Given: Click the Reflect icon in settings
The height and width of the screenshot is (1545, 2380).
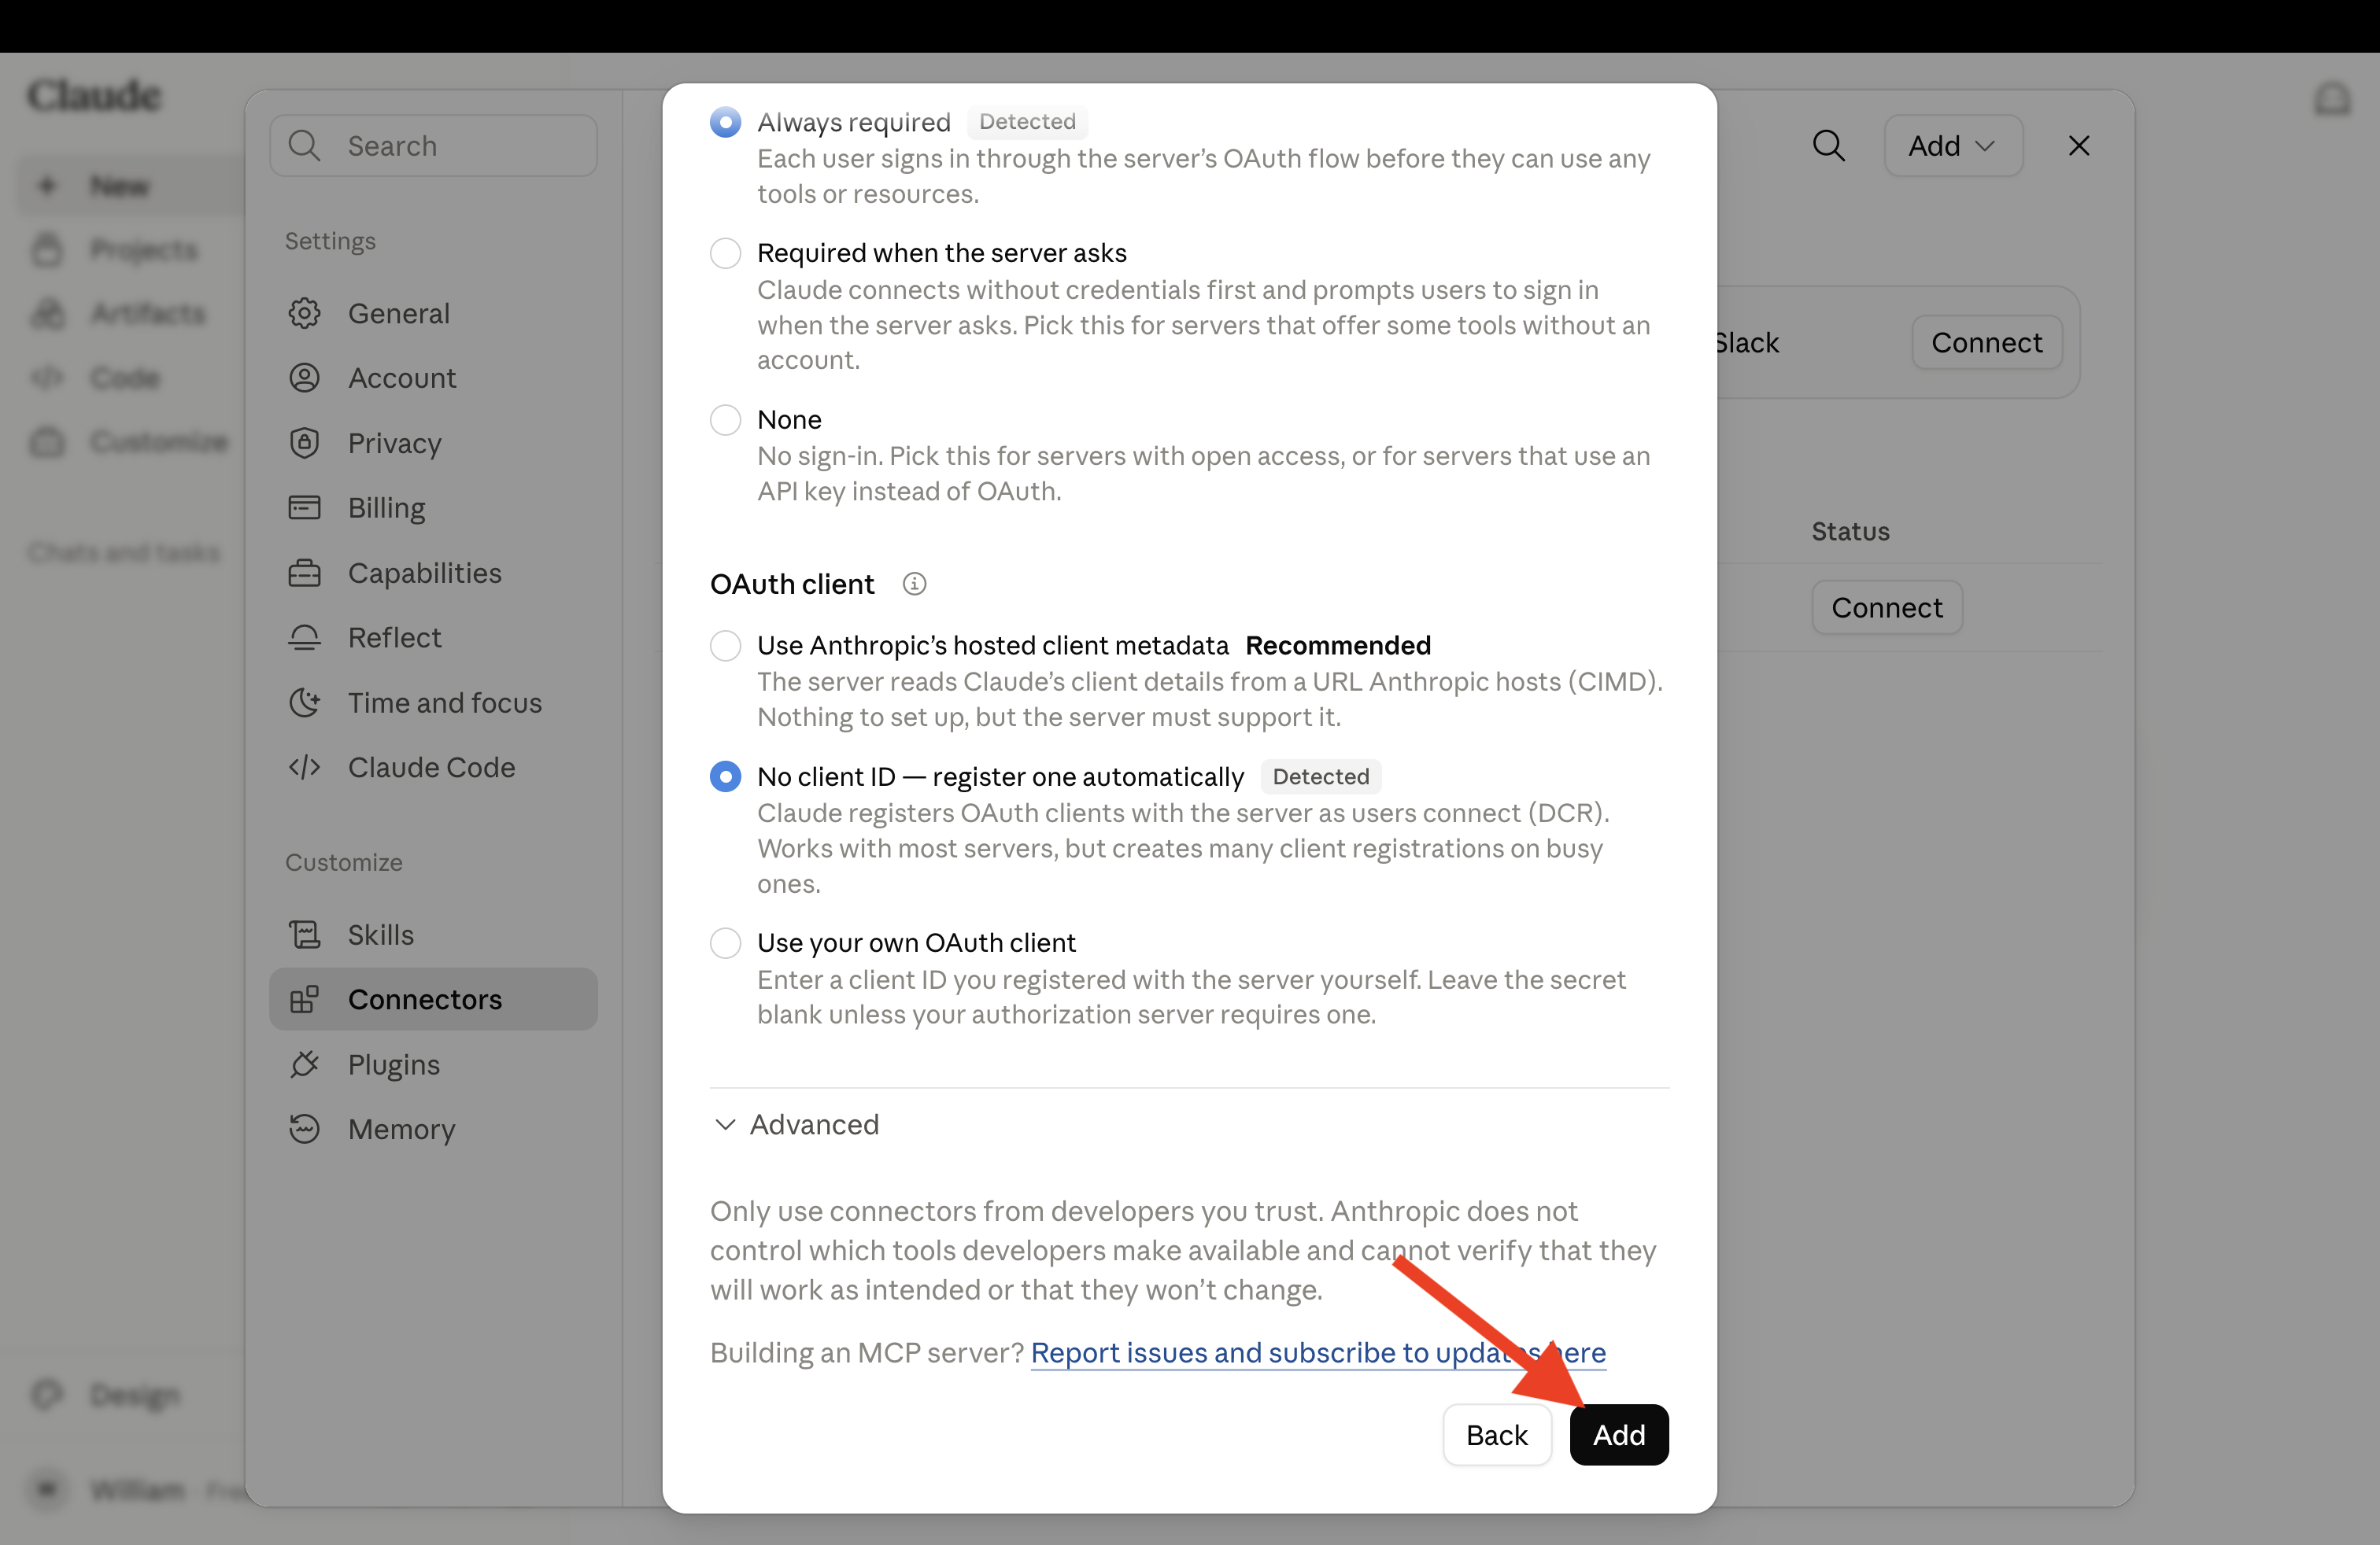Looking at the screenshot, I should tap(304, 637).
